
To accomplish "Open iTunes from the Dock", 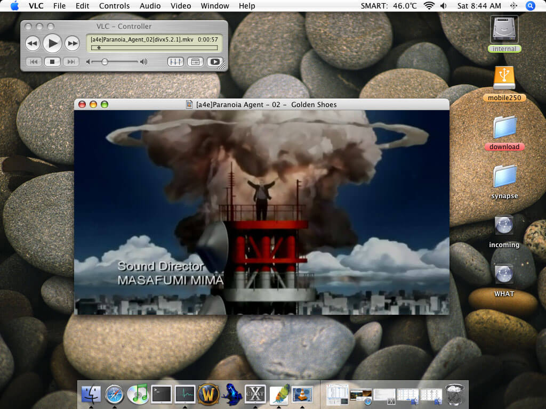I will click(x=138, y=394).
